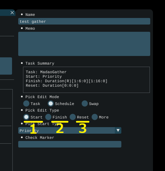Click inside the Memo text area
Viewport: 165px width, 171px height.
84,44
